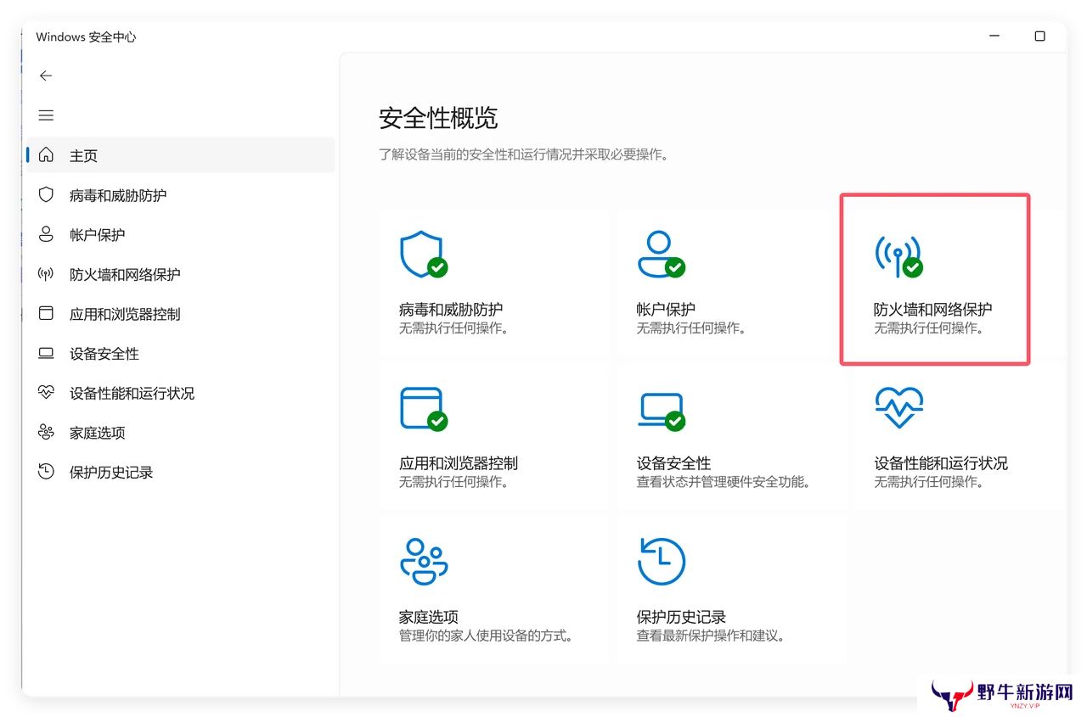Click the 家庭选项 card title
The image size is (1087, 717).
tap(429, 617)
